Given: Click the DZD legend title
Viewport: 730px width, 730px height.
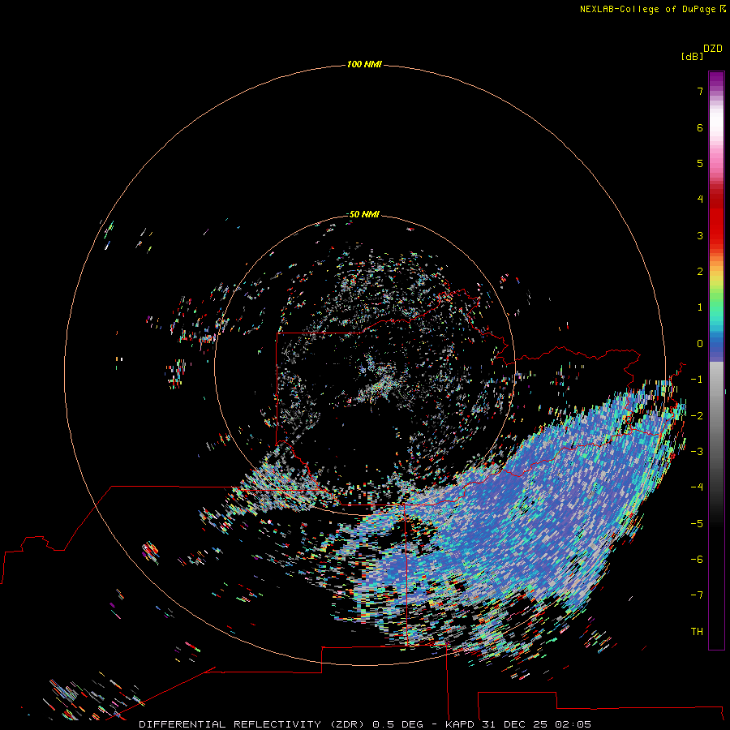Looking at the screenshot, I should pyautogui.click(x=713, y=49).
